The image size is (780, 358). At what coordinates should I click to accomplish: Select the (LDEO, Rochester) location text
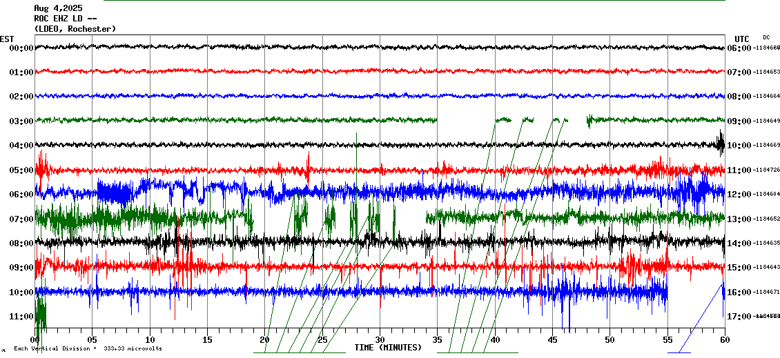pyautogui.click(x=75, y=29)
